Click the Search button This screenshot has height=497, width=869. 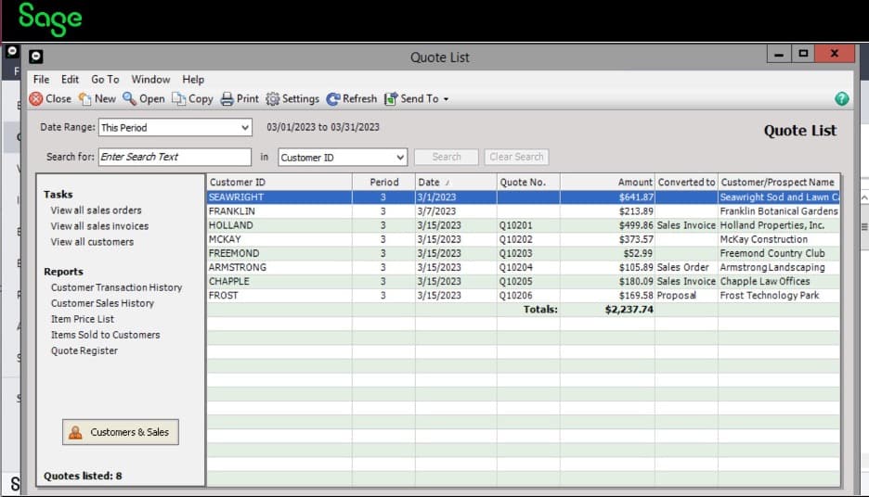(x=447, y=157)
